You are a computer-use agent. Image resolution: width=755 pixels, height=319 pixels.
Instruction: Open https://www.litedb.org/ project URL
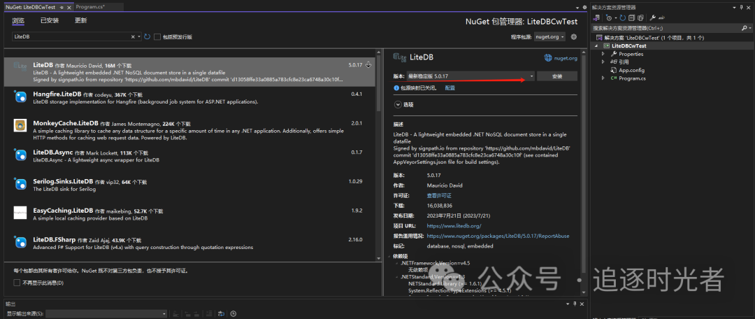pos(454,225)
